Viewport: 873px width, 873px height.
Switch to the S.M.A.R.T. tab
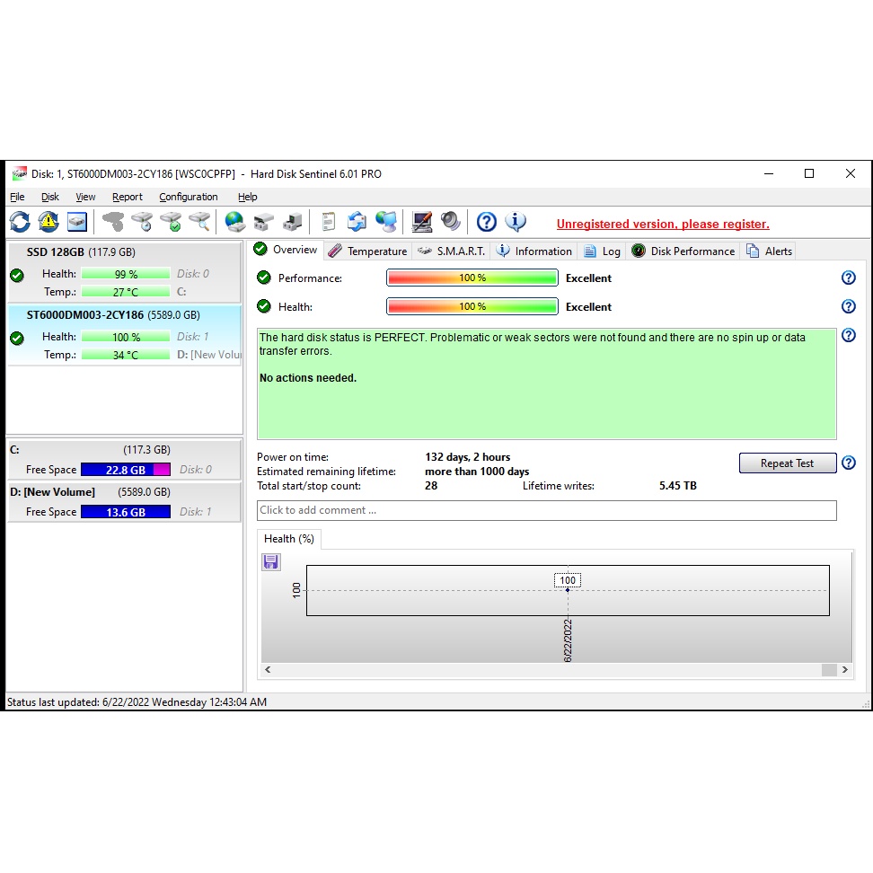pyautogui.click(x=452, y=251)
